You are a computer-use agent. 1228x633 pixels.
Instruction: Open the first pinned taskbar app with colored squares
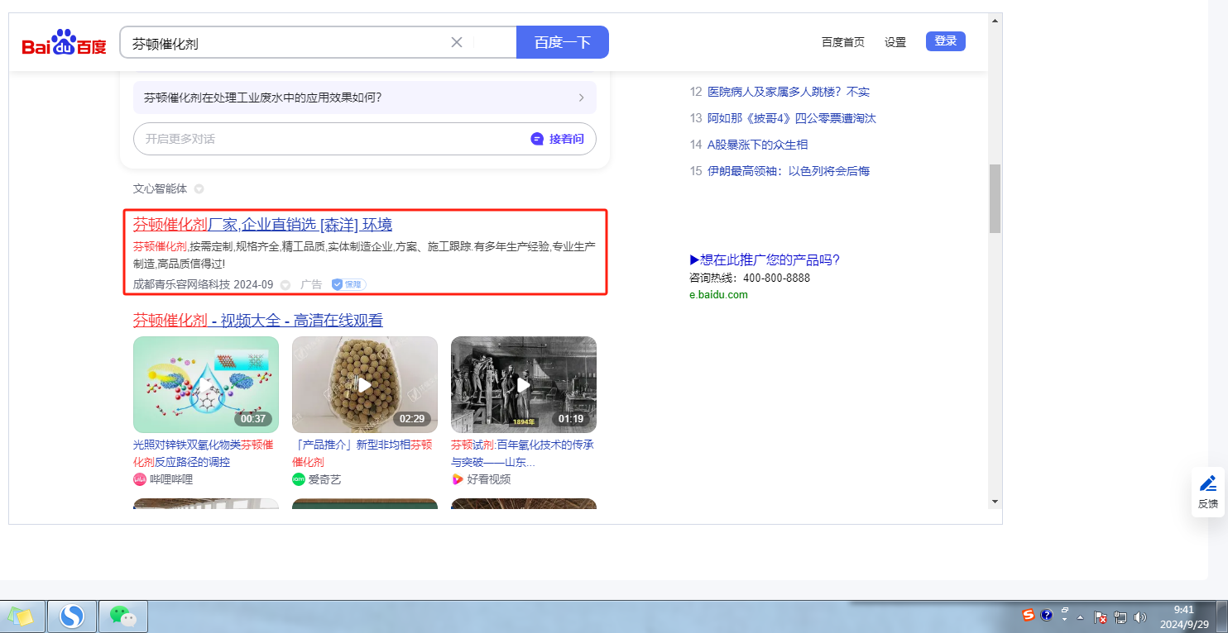tap(21, 616)
